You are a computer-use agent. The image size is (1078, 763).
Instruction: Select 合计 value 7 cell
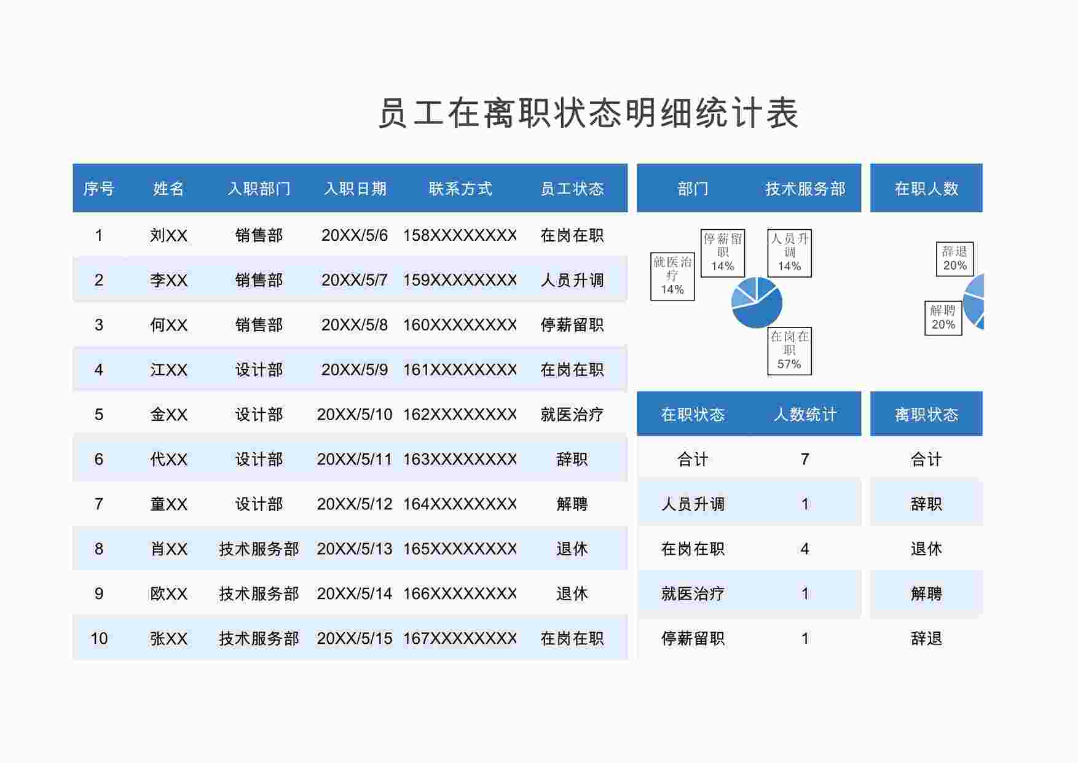click(805, 460)
